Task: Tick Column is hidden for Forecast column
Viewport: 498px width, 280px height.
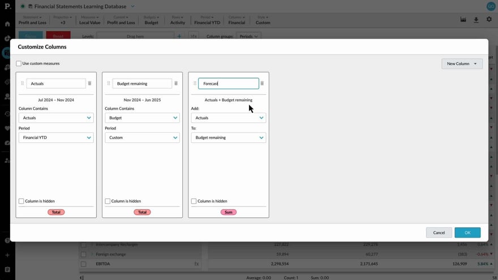Action: pos(194,201)
